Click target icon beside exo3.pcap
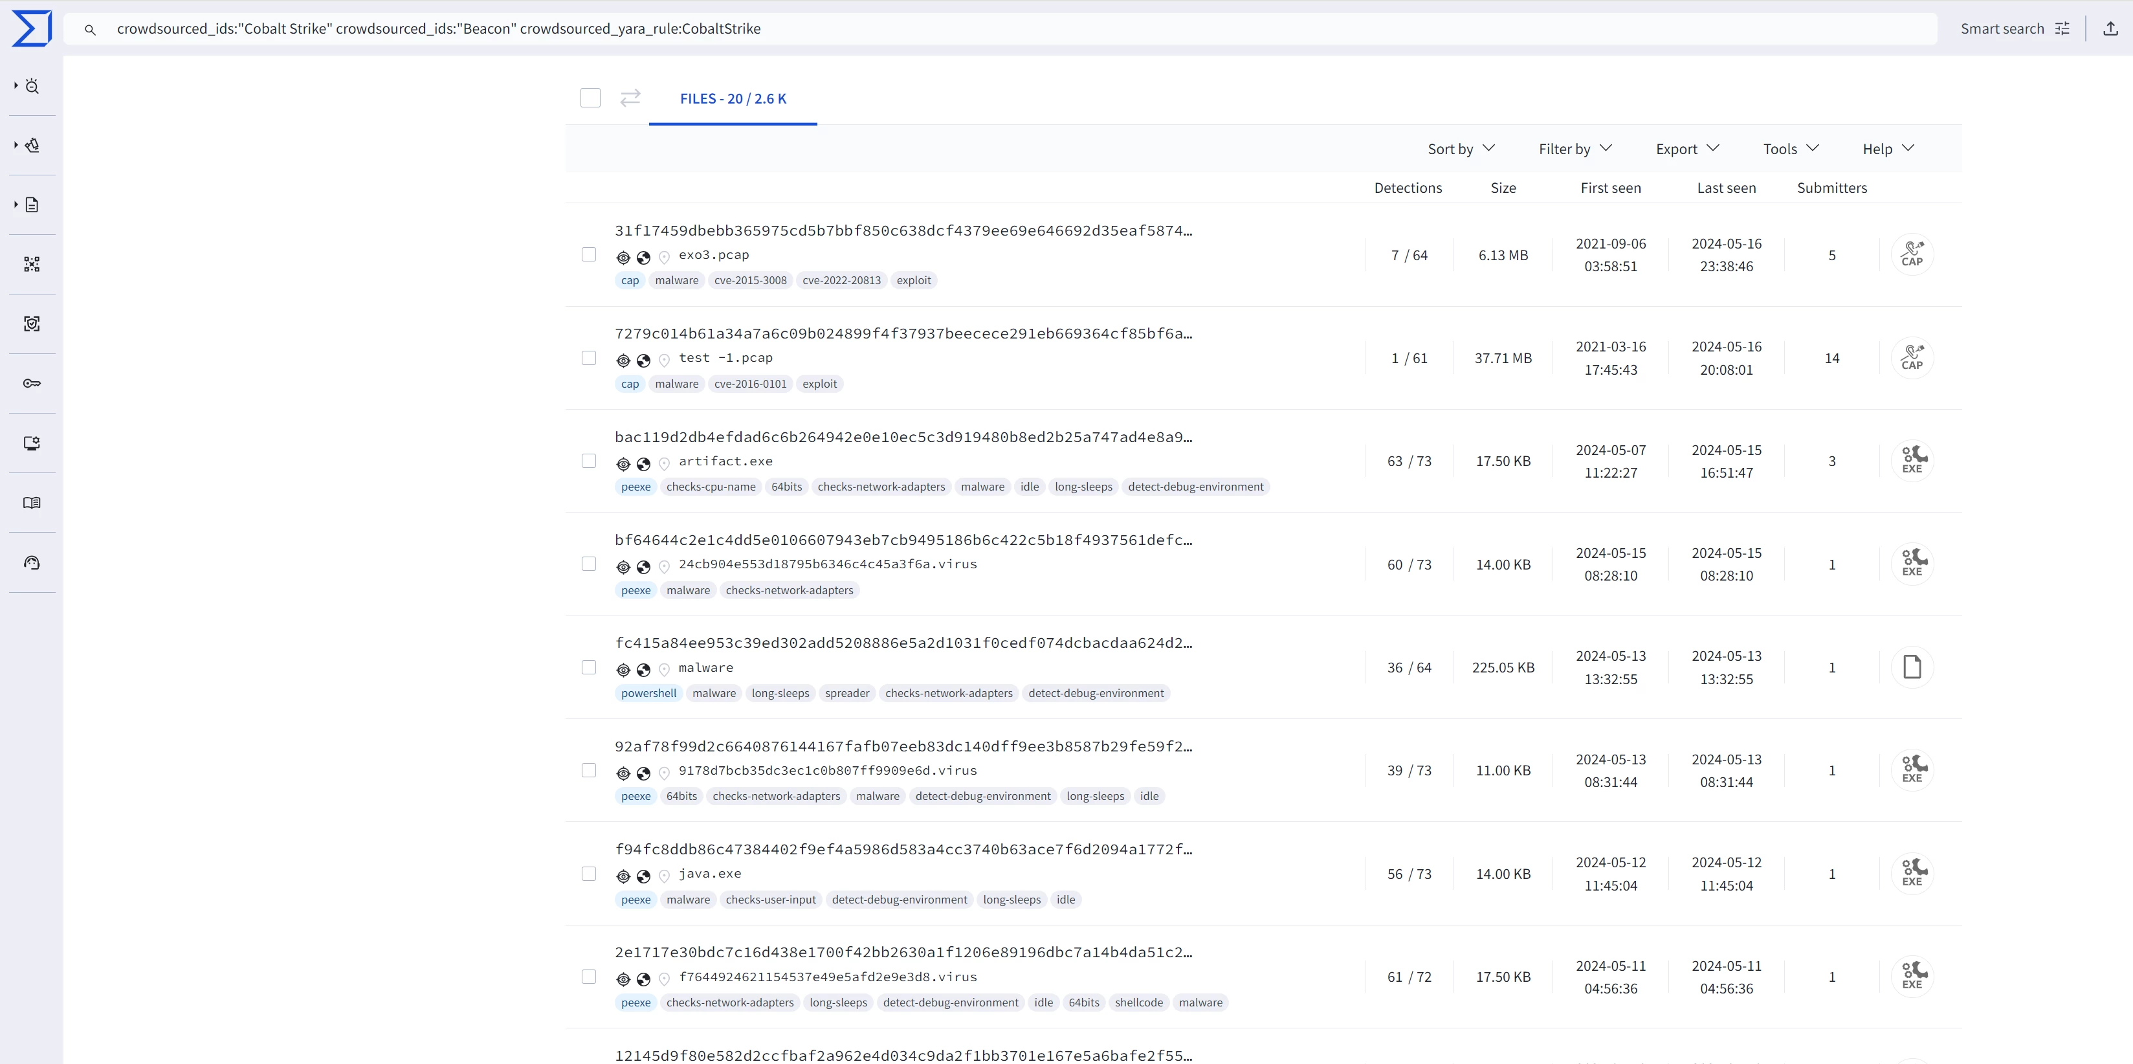This screenshot has height=1064, width=2133. (623, 258)
